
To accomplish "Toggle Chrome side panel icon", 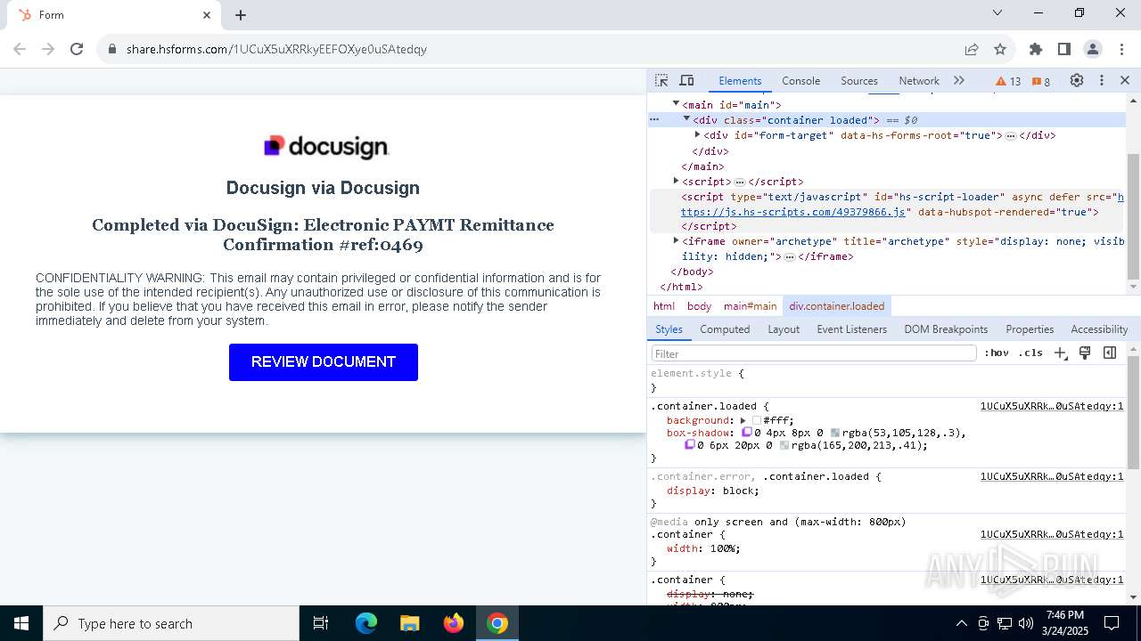I will click(x=1063, y=49).
